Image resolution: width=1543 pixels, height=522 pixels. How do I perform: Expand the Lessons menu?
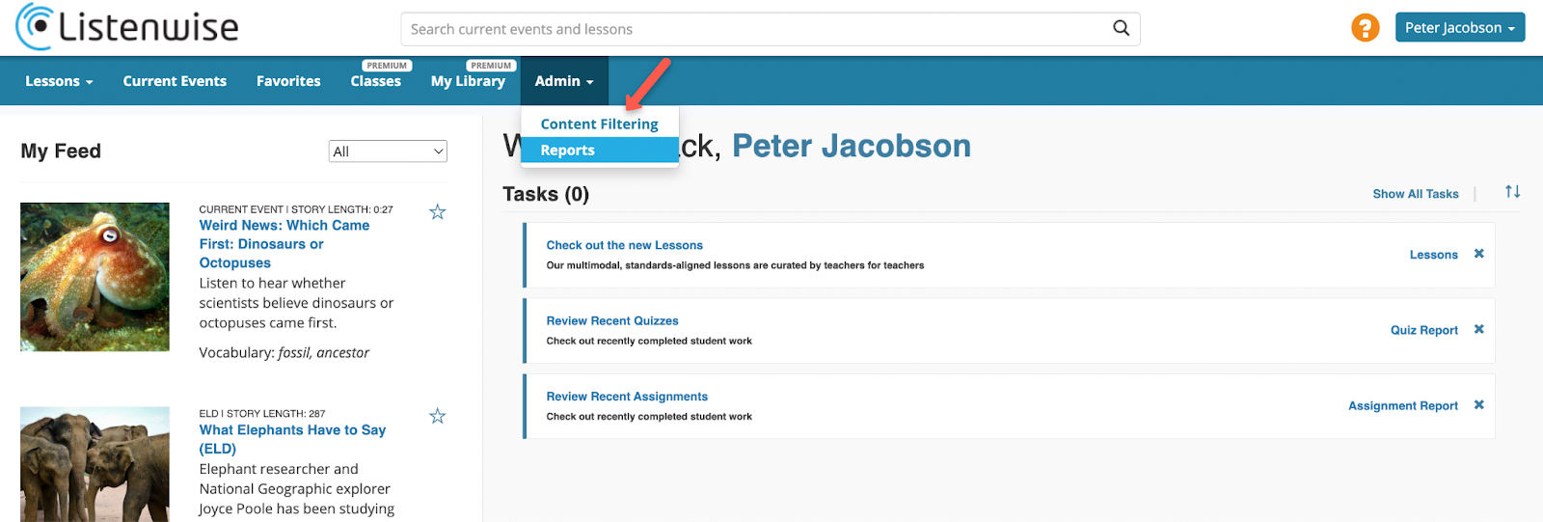pyautogui.click(x=59, y=81)
